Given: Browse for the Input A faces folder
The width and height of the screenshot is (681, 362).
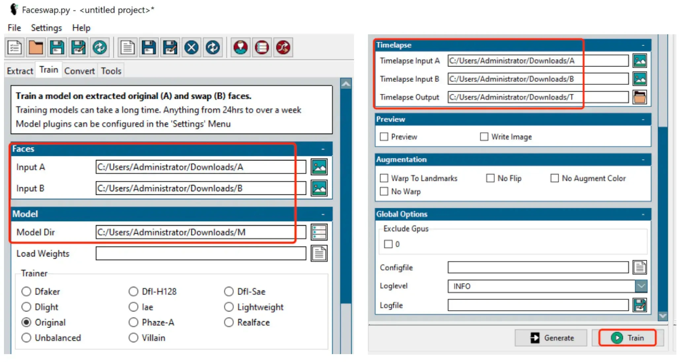Looking at the screenshot, I should pos(319,167).
